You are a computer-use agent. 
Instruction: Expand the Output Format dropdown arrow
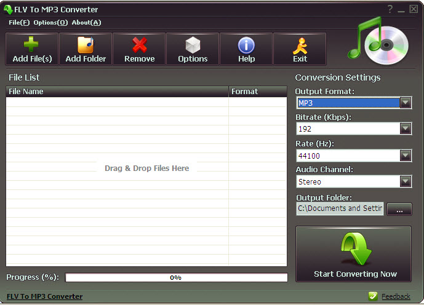406,103
